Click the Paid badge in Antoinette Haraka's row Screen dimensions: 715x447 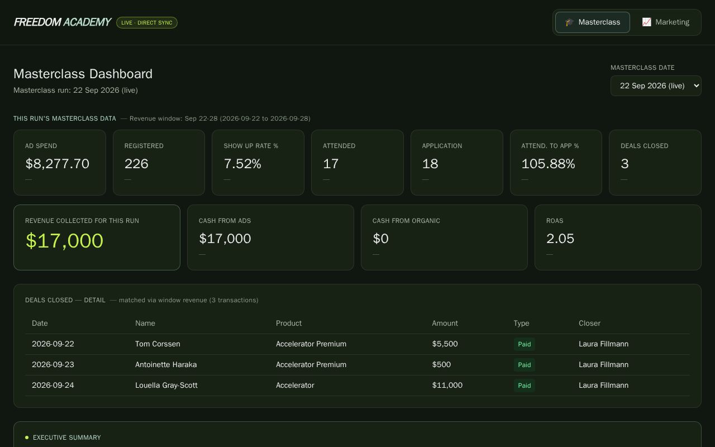click(525, 365)
